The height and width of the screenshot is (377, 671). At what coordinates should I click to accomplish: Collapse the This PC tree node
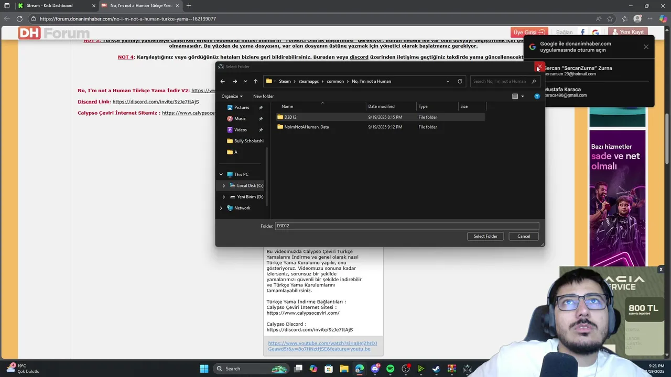(x=221, y=174)
